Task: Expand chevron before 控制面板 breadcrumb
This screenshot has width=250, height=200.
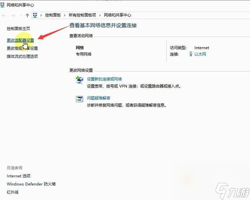Action: click(x=41, y=15)
